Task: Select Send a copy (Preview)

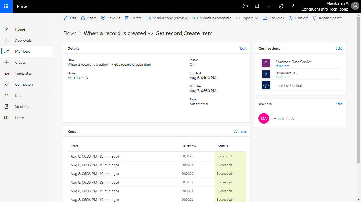Action: tap(168, 18)
